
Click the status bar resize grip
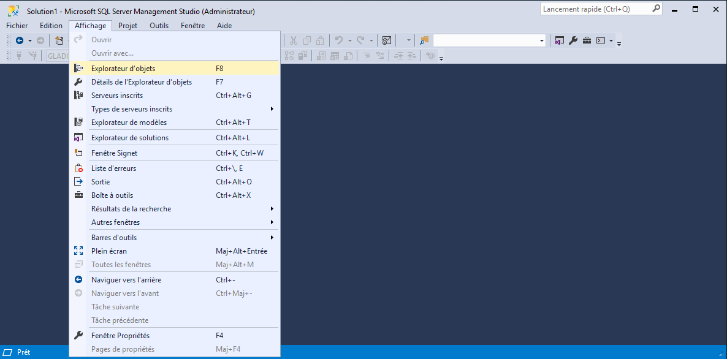[722, 354]
